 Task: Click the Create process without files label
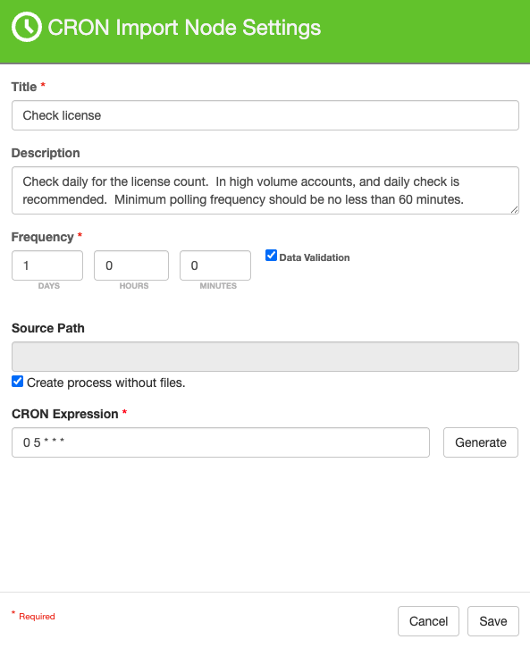(x=105, y=383)
